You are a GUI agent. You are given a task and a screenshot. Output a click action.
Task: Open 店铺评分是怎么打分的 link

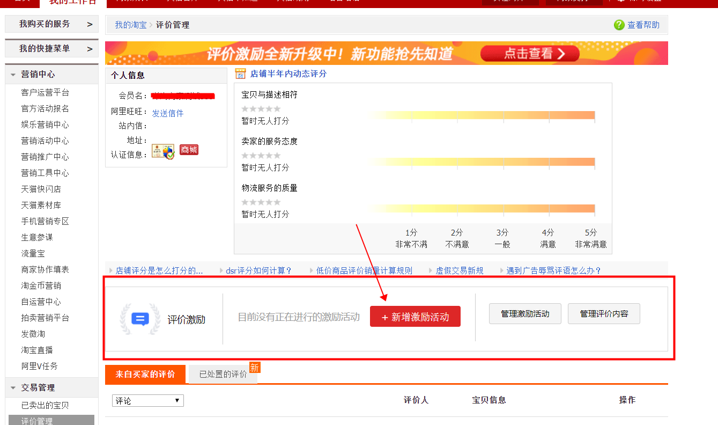pyautogui.click(x=159, y=270)
